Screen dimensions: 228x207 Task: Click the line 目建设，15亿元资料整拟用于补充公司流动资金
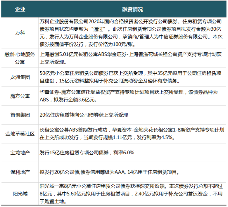tap(110, 81)
